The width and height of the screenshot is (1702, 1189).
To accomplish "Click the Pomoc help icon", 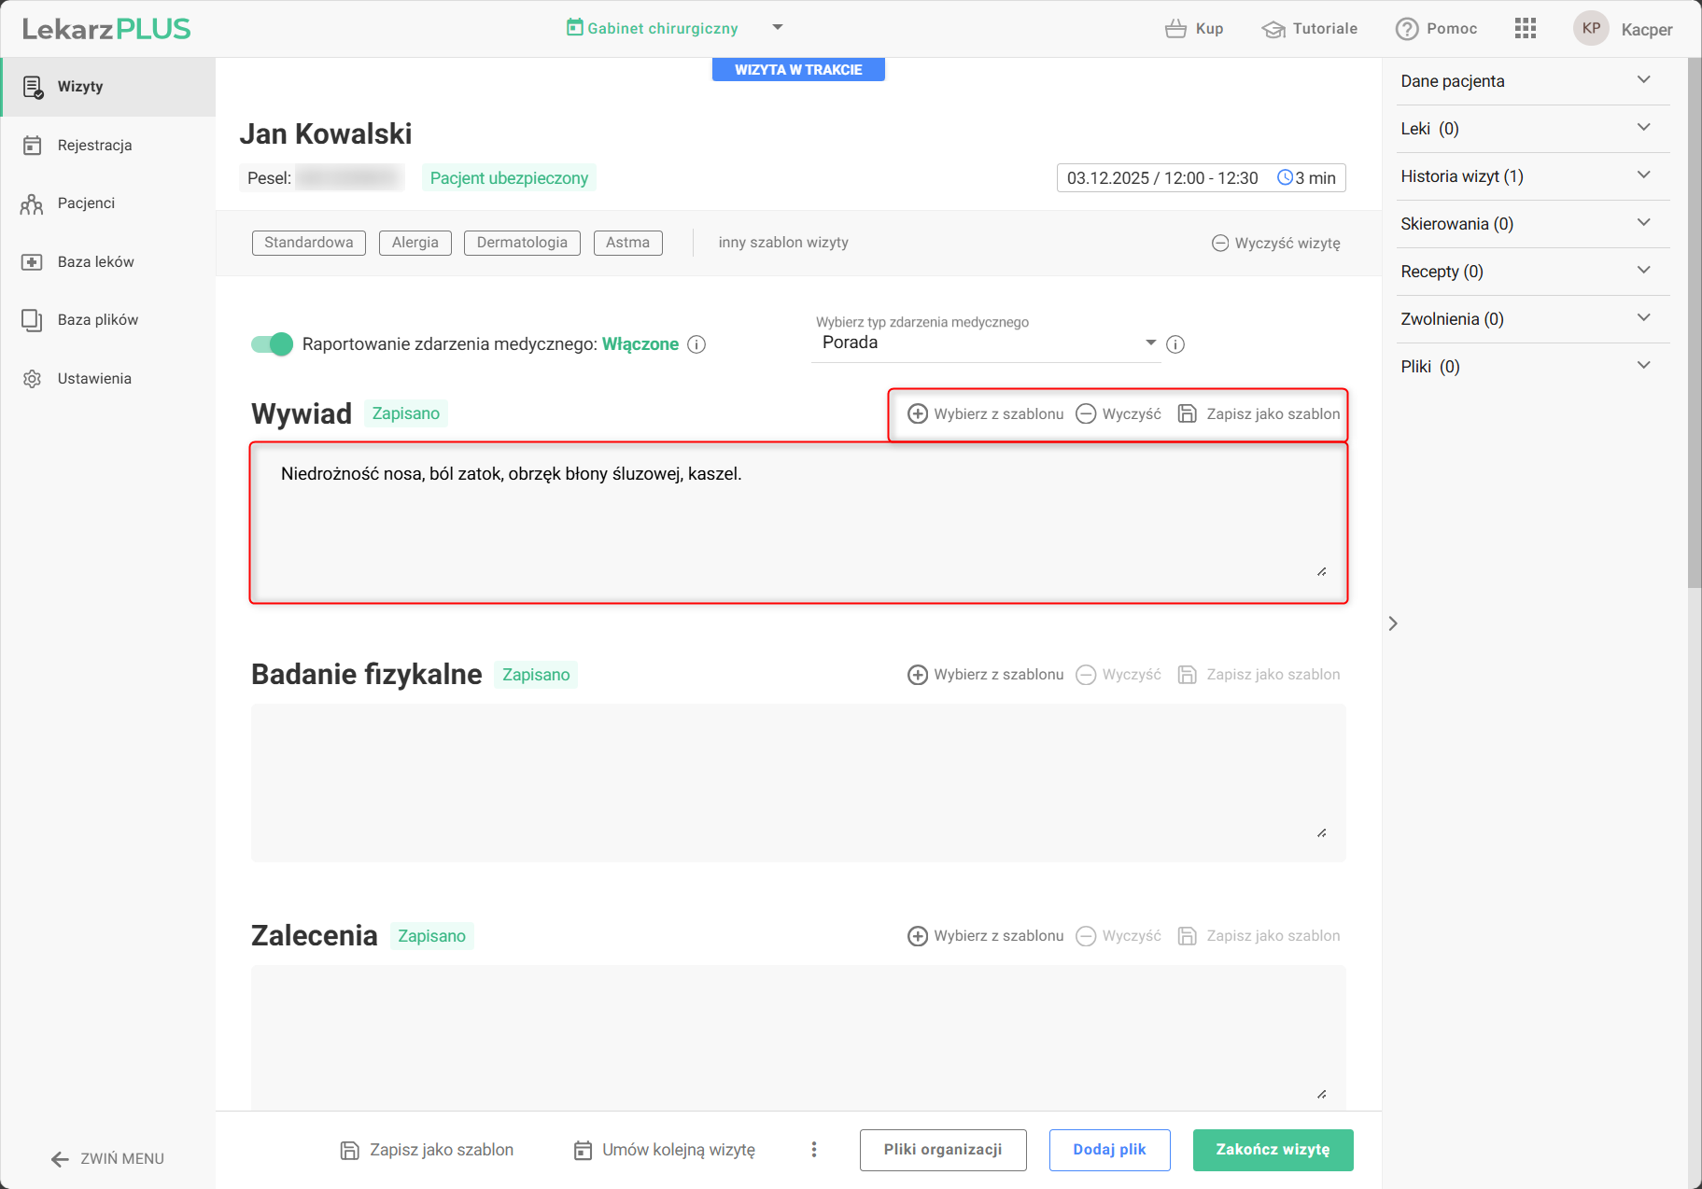I will [1406, 29].
